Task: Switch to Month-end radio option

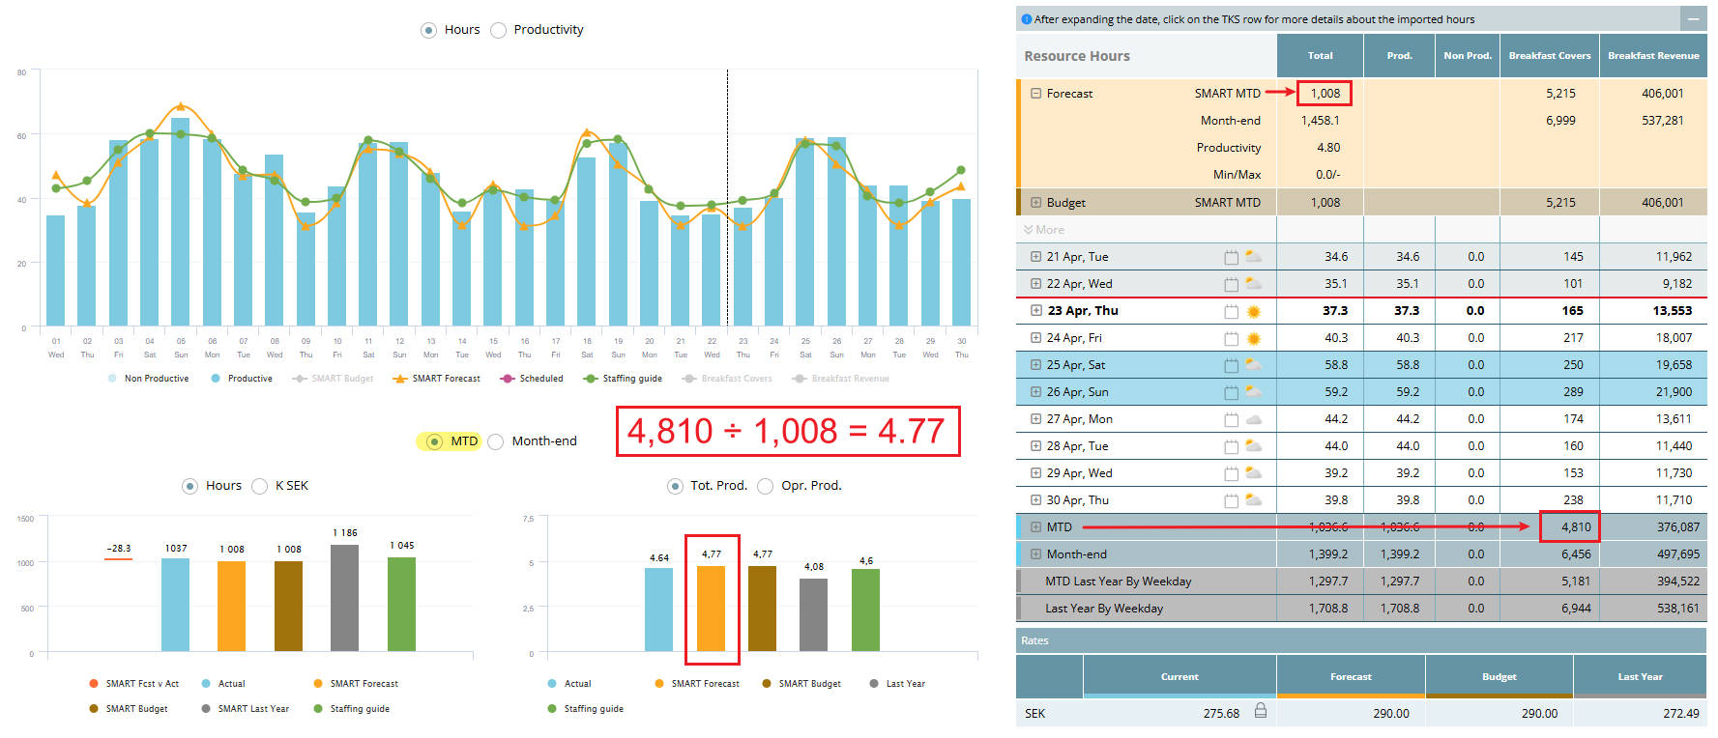Action: tap(496, 441)
